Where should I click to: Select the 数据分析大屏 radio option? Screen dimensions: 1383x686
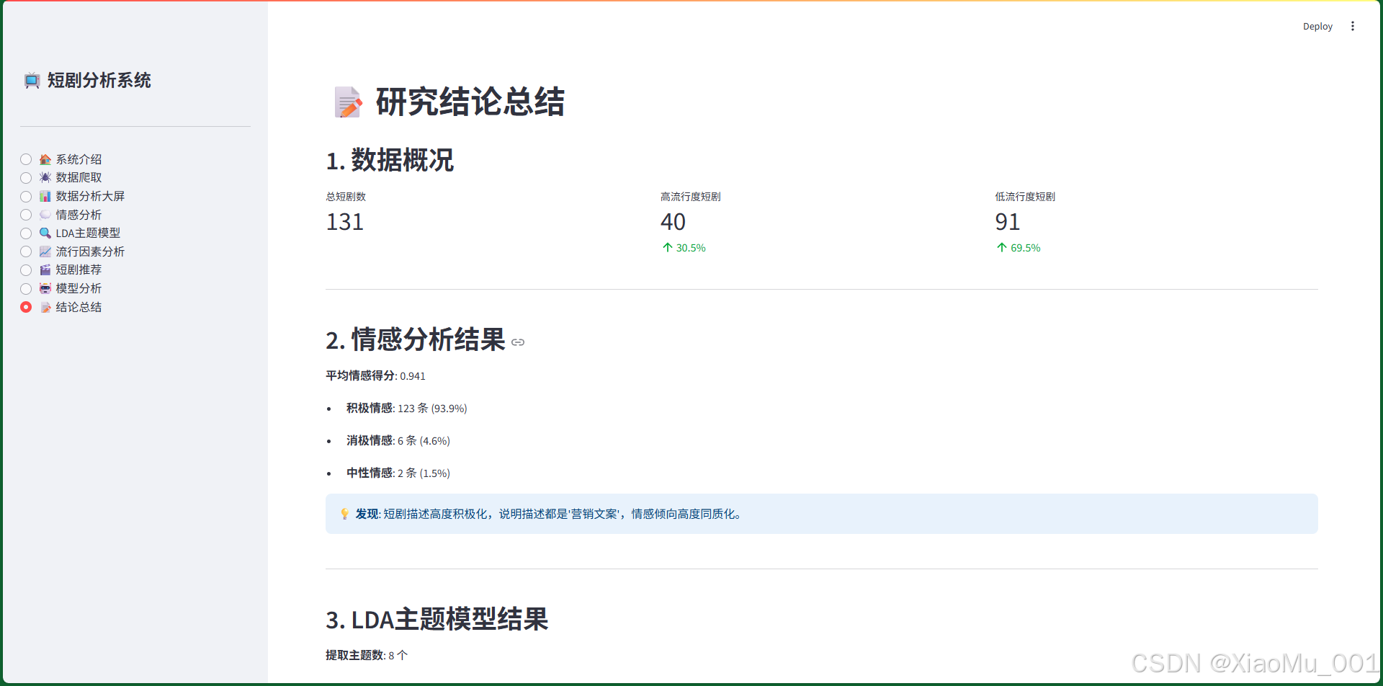point(26,196)
